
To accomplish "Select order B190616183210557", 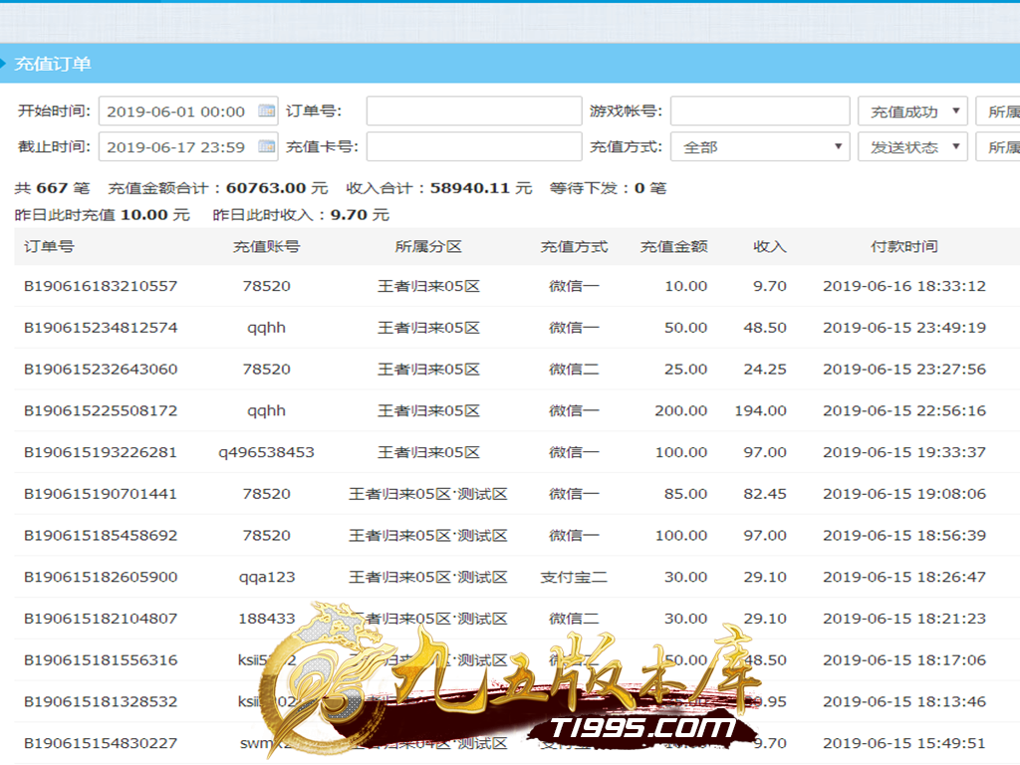I will (x=101, y=286).
